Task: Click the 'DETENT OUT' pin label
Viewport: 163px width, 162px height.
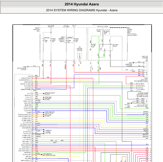Action: [27, 132]
